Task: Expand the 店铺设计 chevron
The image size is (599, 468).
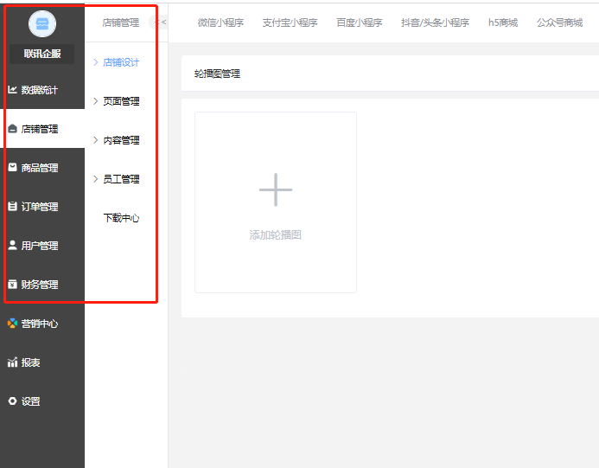Action: tap(95, 62)
